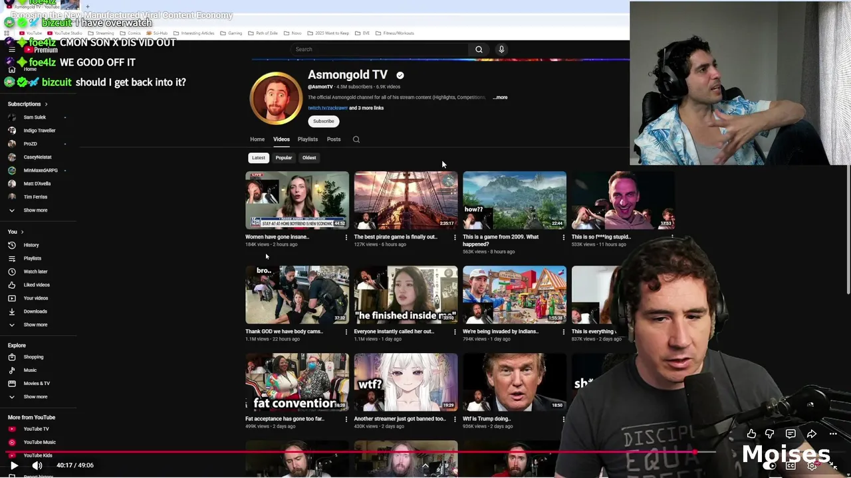The width and height of the screenshot is (851, 478).
Task: Click the magnifying glass search button
Action: [x=479, y=49]
